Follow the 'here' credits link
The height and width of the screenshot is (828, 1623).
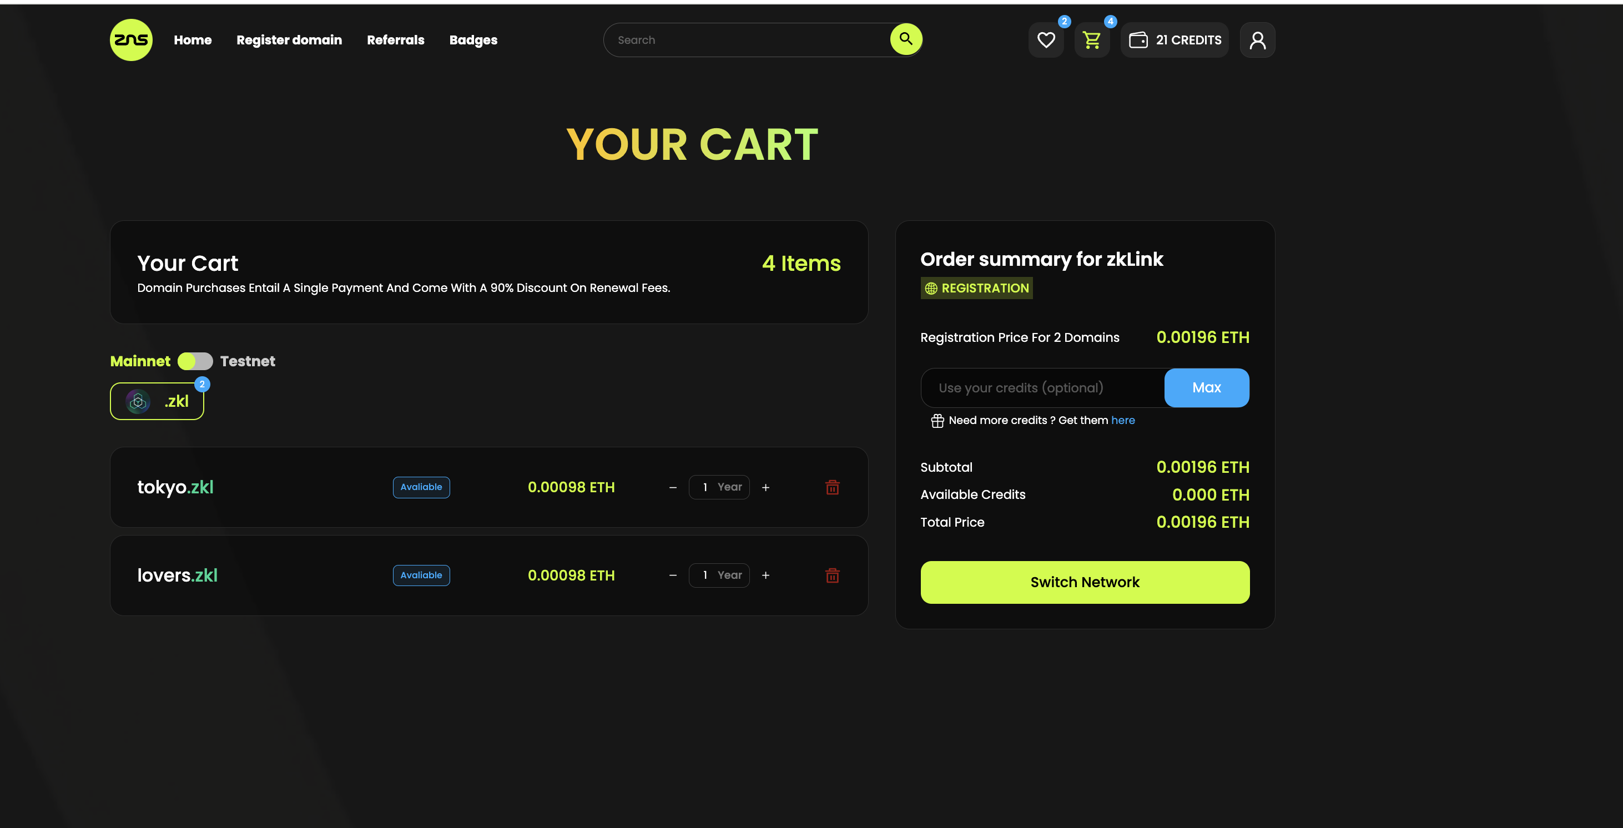(x=1122, y=420)
